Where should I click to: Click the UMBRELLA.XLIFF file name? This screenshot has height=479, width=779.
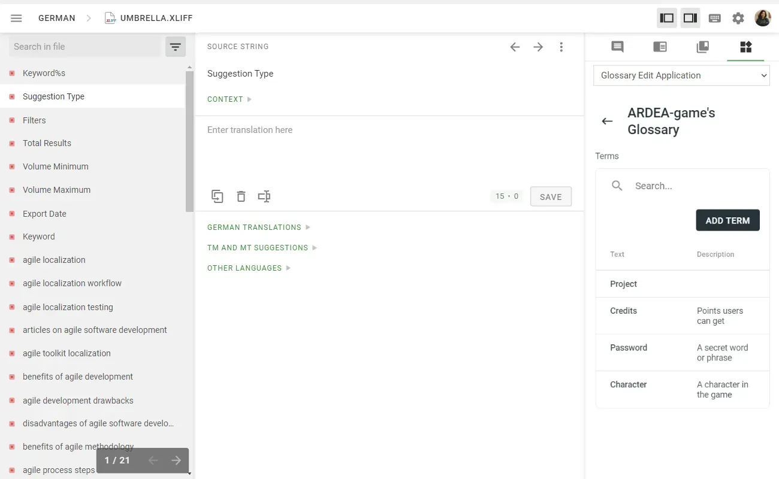coord(155,18)
